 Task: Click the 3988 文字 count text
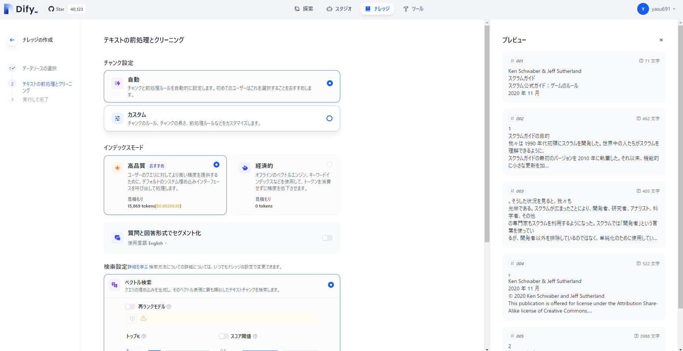click(650, 336)
